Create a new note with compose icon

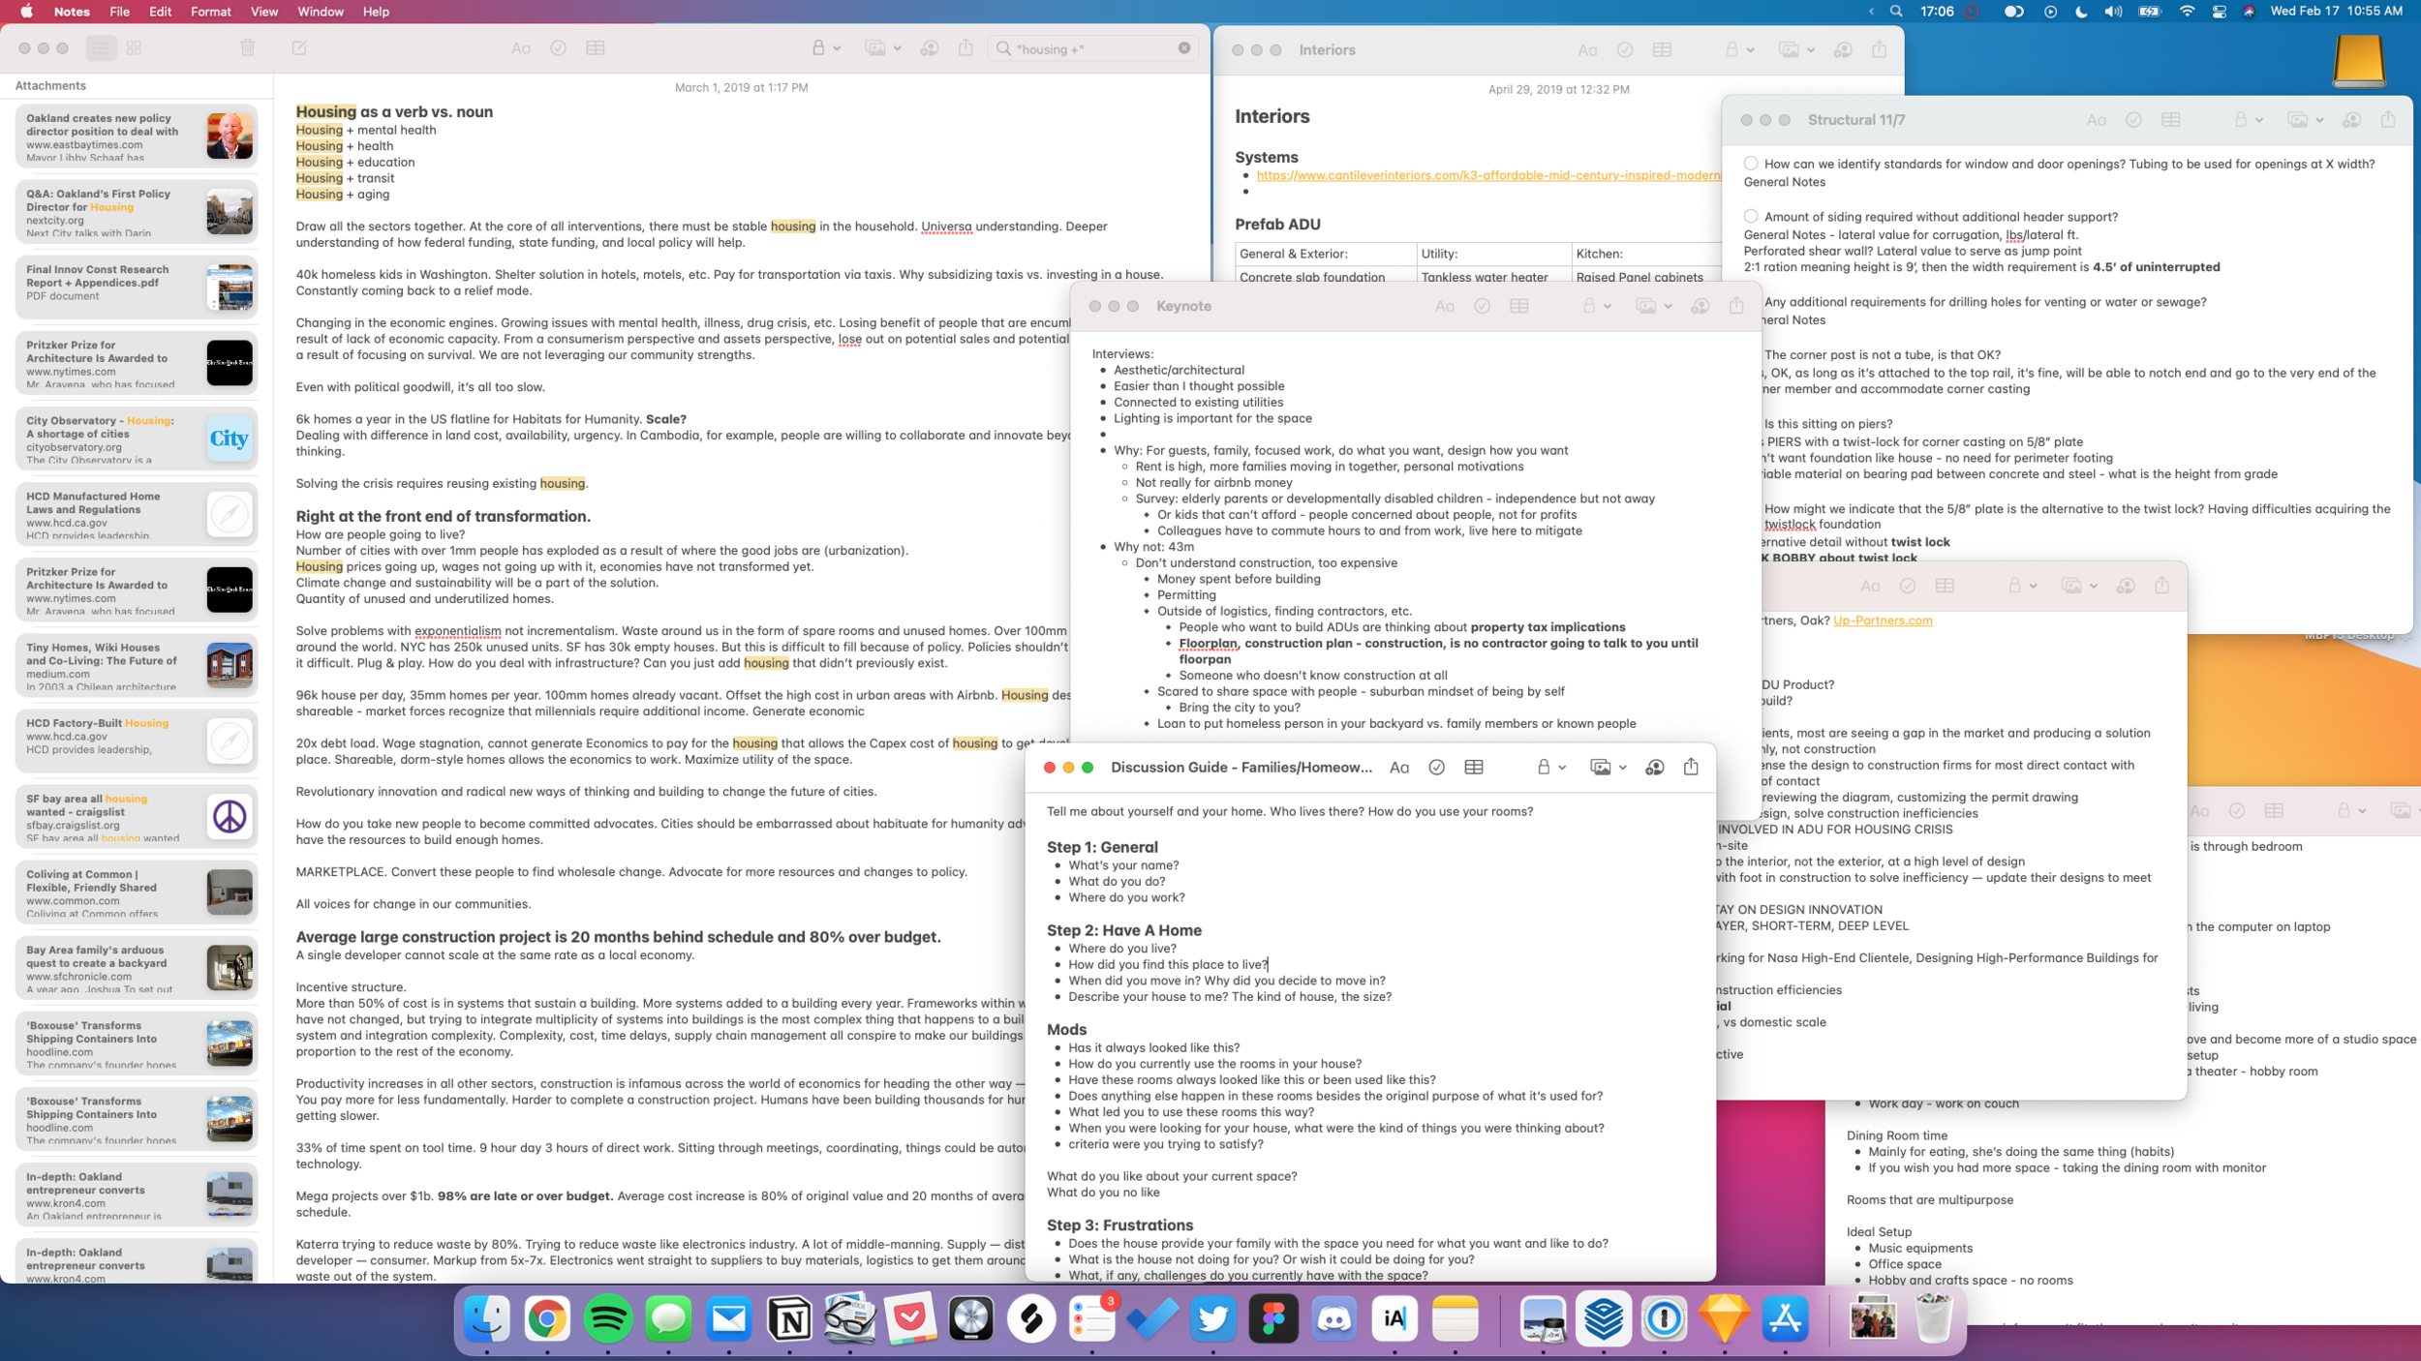point(299,48)
